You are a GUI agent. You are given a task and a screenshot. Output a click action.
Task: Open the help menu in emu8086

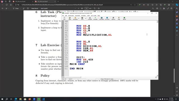tap(99, 16)
